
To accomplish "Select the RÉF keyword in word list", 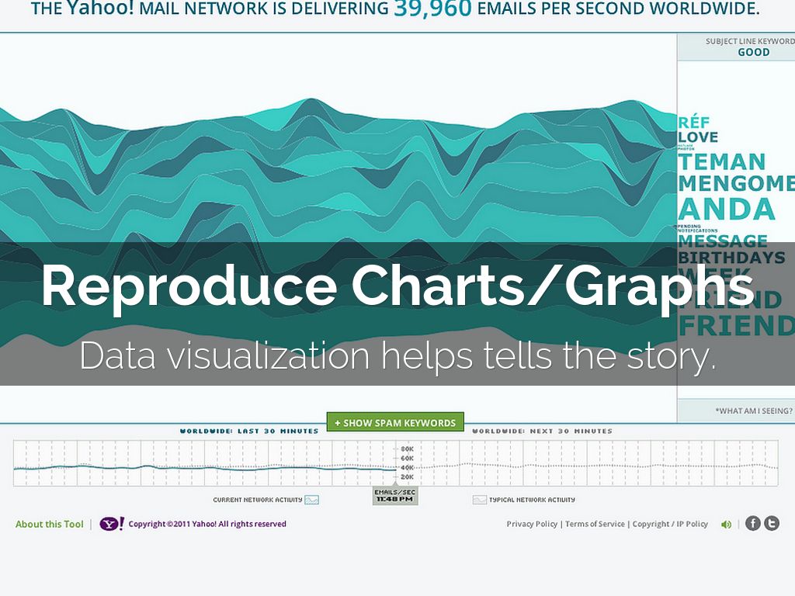I will tap(694, 123).
